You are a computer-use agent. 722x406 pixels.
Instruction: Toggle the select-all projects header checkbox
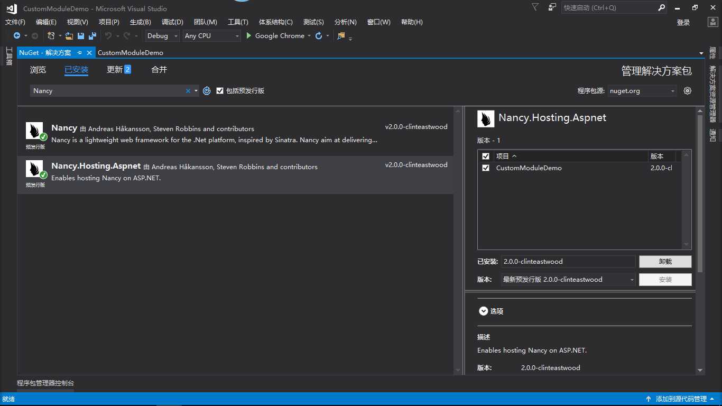(486, 156)
